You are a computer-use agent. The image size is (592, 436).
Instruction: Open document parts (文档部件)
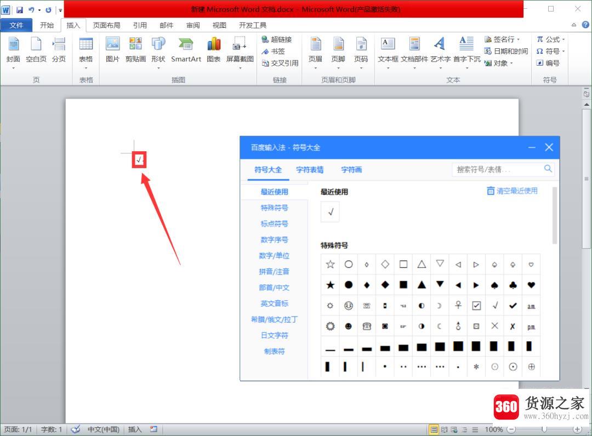pos(414,52)
